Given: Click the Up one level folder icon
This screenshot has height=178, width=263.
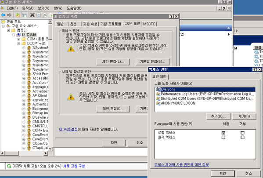Looking at the screenshot, I should [x=18, y=15].
